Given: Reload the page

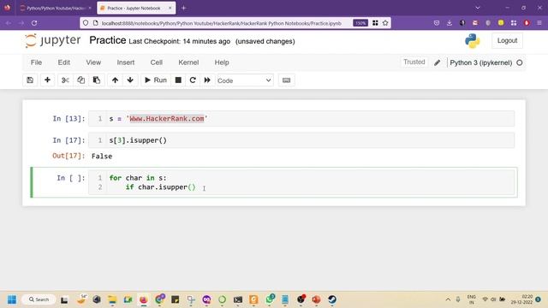Looking at the screenshot, I should click(34, 23).
